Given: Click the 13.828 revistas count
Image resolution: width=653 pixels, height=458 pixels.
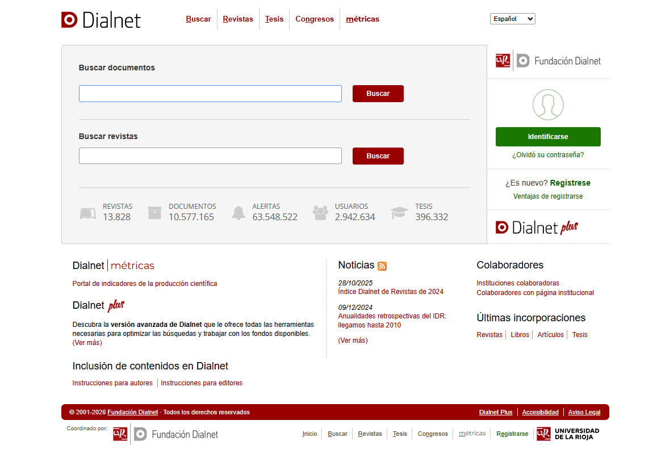Looking at the screenshot, I should [116, 217].
